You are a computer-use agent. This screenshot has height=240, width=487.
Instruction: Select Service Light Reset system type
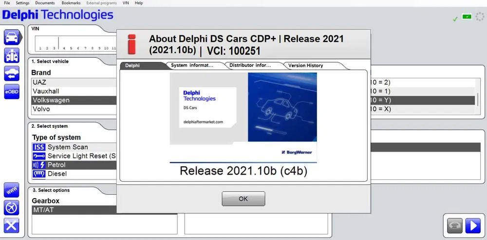[74, 156]
